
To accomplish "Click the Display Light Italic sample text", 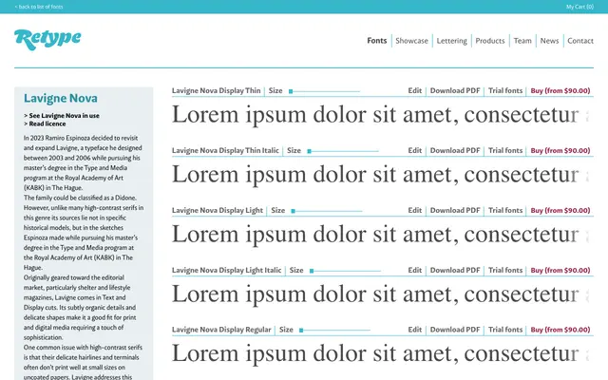I will click(382, 294).
